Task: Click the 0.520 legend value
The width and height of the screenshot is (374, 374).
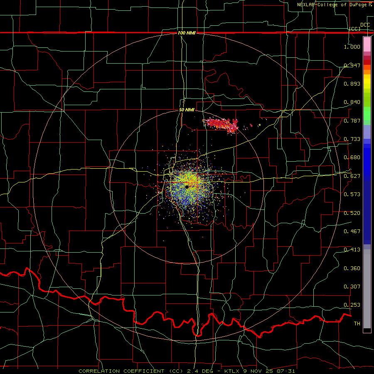Action: click(x=352, y=213)
